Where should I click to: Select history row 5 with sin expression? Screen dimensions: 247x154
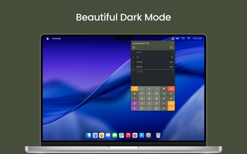coord(153,72)
